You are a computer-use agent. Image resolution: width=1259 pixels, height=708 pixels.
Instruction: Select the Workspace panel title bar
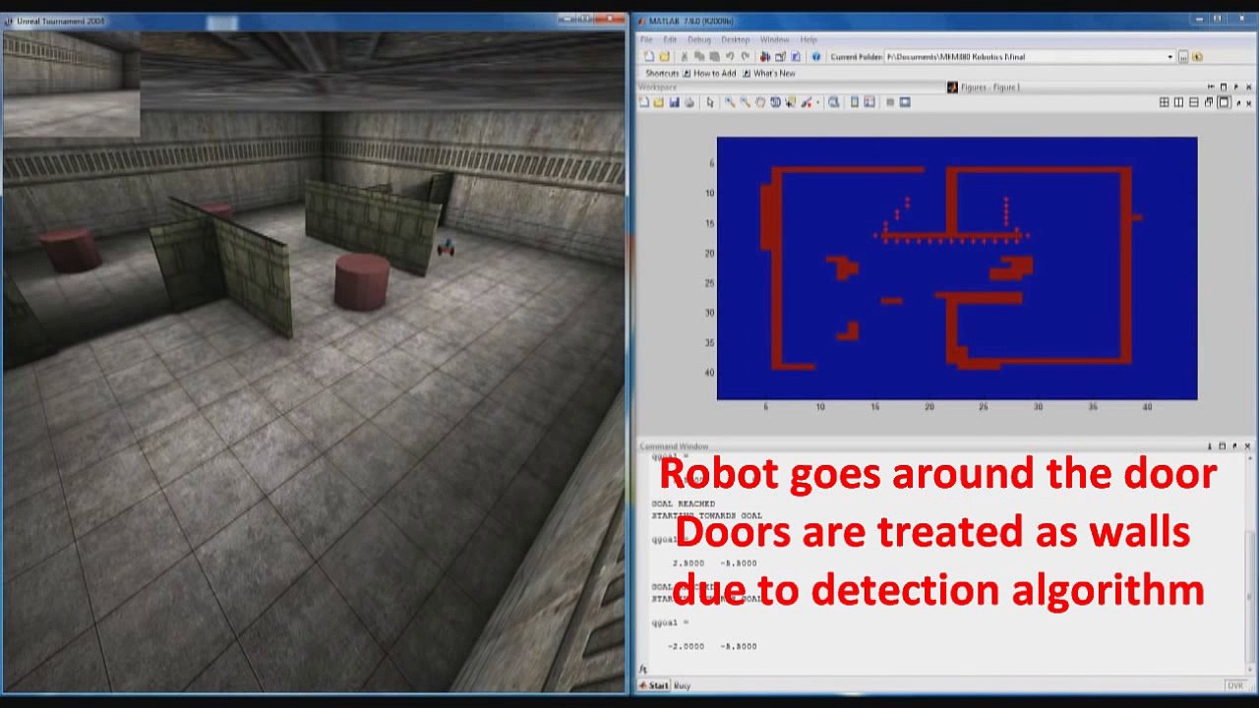click(791, 88)
